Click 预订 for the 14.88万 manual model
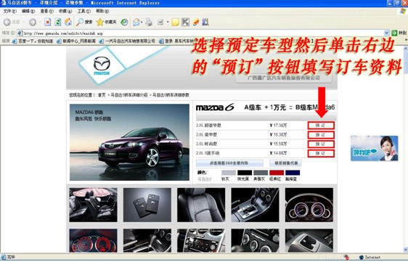The width and height of the screenshot is (408, 262). click(321, 153)
